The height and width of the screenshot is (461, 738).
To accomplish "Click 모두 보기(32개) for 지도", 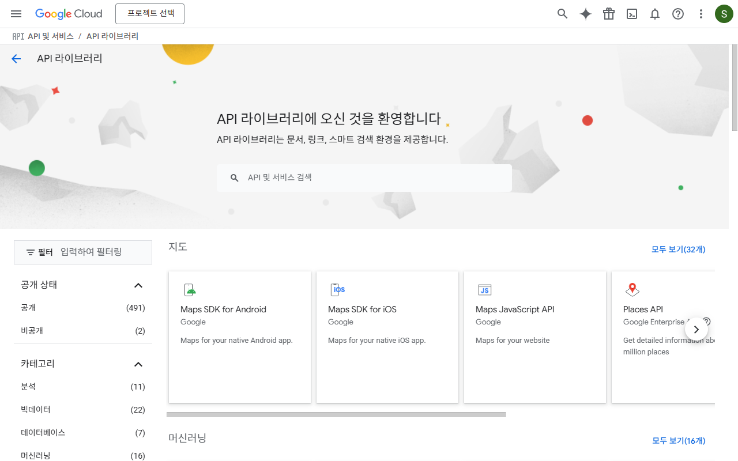I will pyautogui.click(x=678, y=250).
